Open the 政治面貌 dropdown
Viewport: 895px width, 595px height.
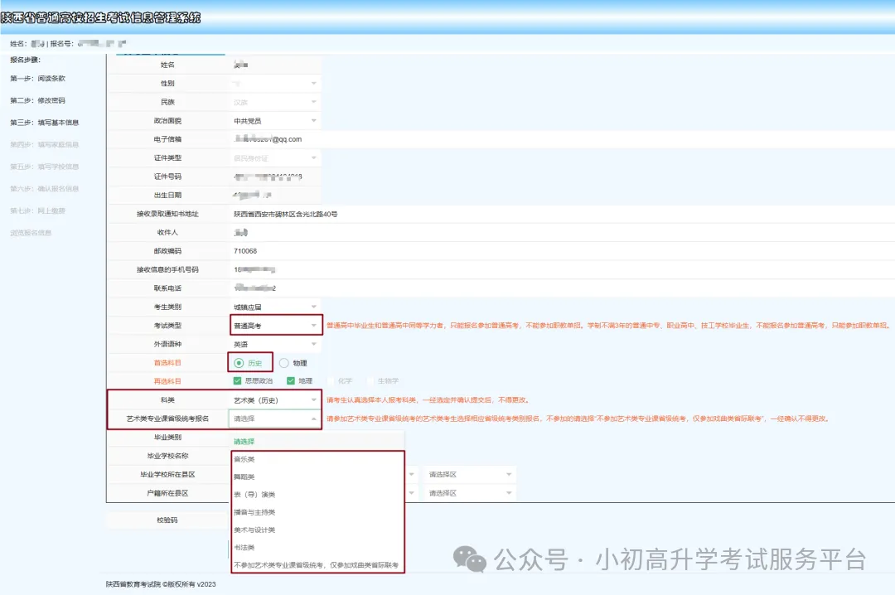coord(275,121)
